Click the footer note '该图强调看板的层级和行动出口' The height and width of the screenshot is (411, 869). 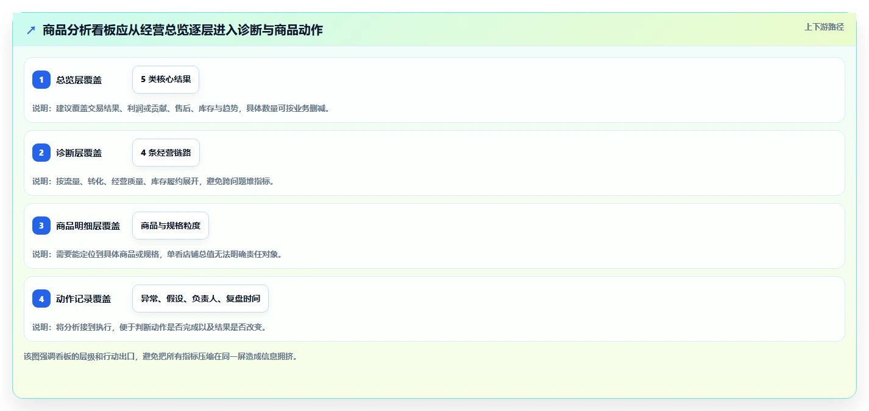click(x=161, y=356)
